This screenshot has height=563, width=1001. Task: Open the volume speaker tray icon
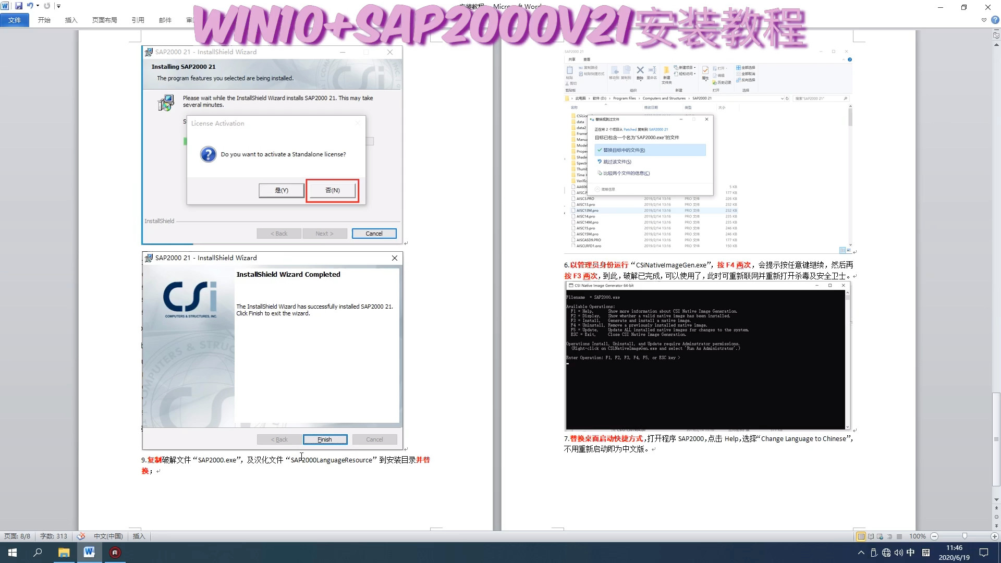coord(898,553)
